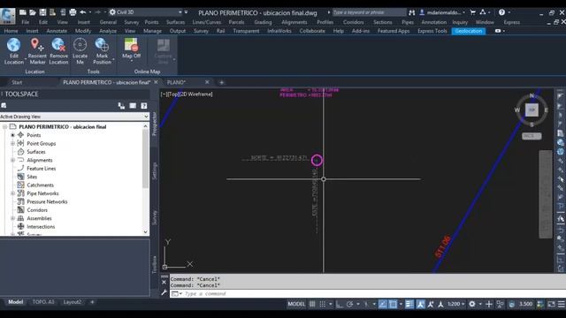Viewport: 566px width, 318px height.
Task: Click the viewport controls [-] label
Action: tap(164, 95)
